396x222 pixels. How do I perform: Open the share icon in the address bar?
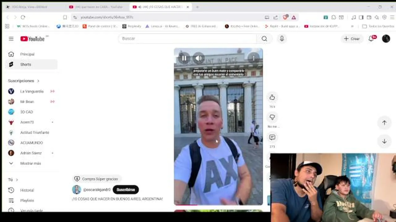pos(276,17)
